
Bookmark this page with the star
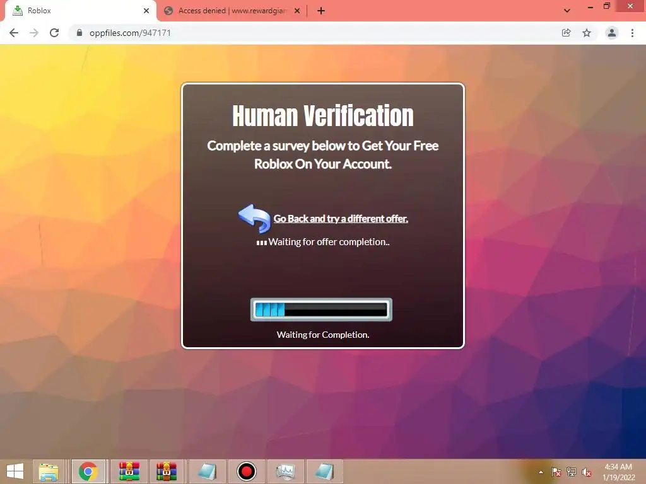(587, 33)
